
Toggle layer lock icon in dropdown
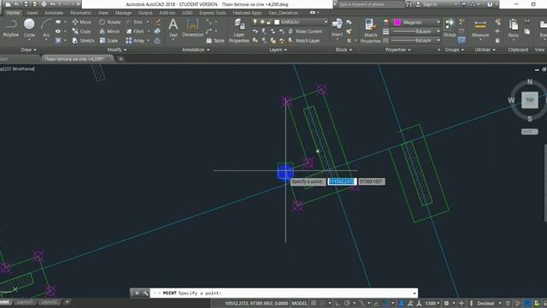(x=268, y=22)
